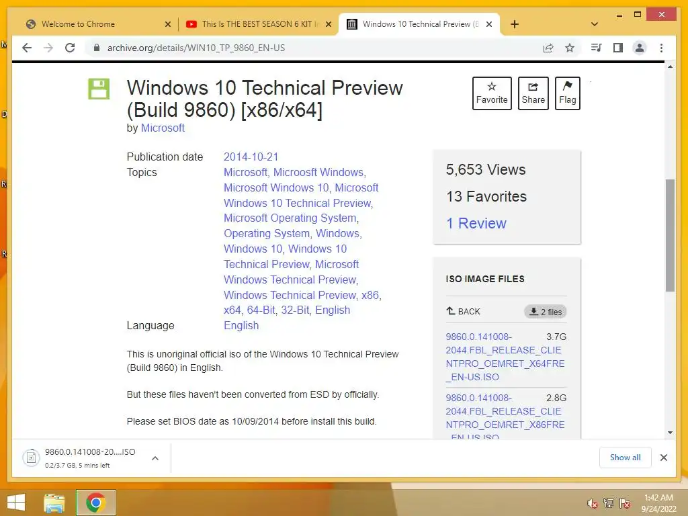This screenshot has width=688, height=516.
Task: Close the YouTube tab
Action: click(x=328, y=24)
